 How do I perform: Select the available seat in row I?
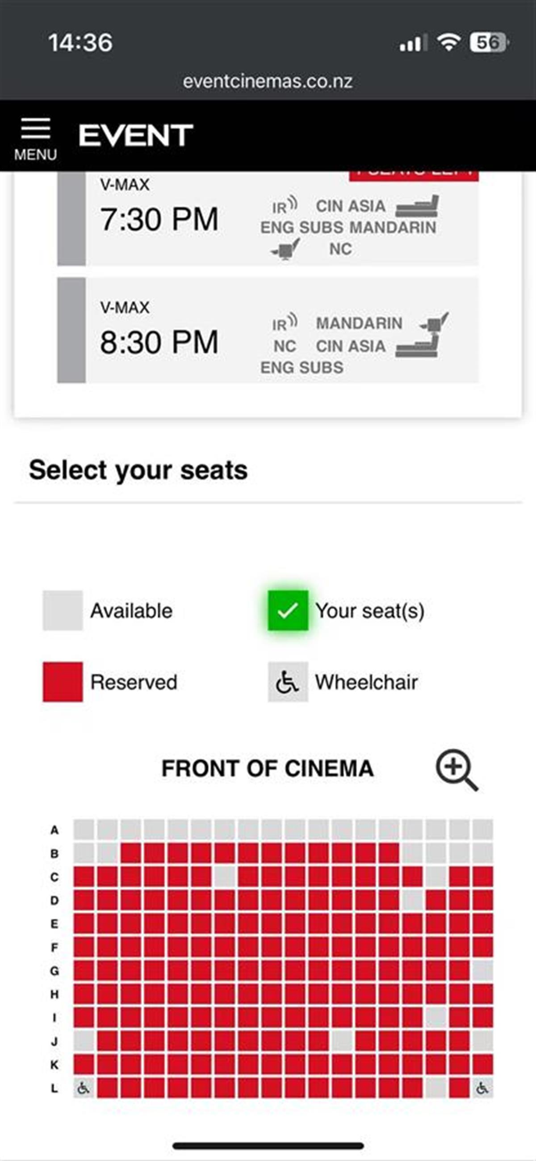point(435,1018)
